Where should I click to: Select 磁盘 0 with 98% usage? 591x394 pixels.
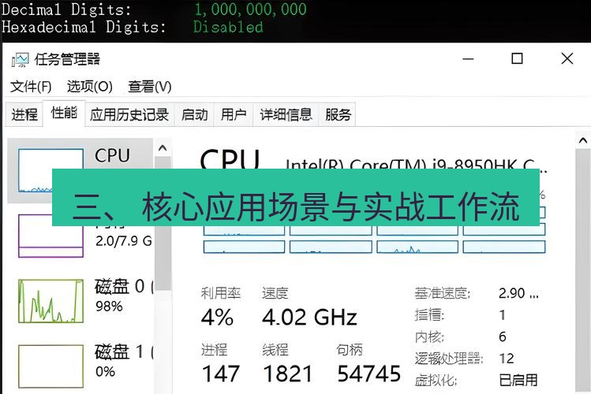[84, 301]
